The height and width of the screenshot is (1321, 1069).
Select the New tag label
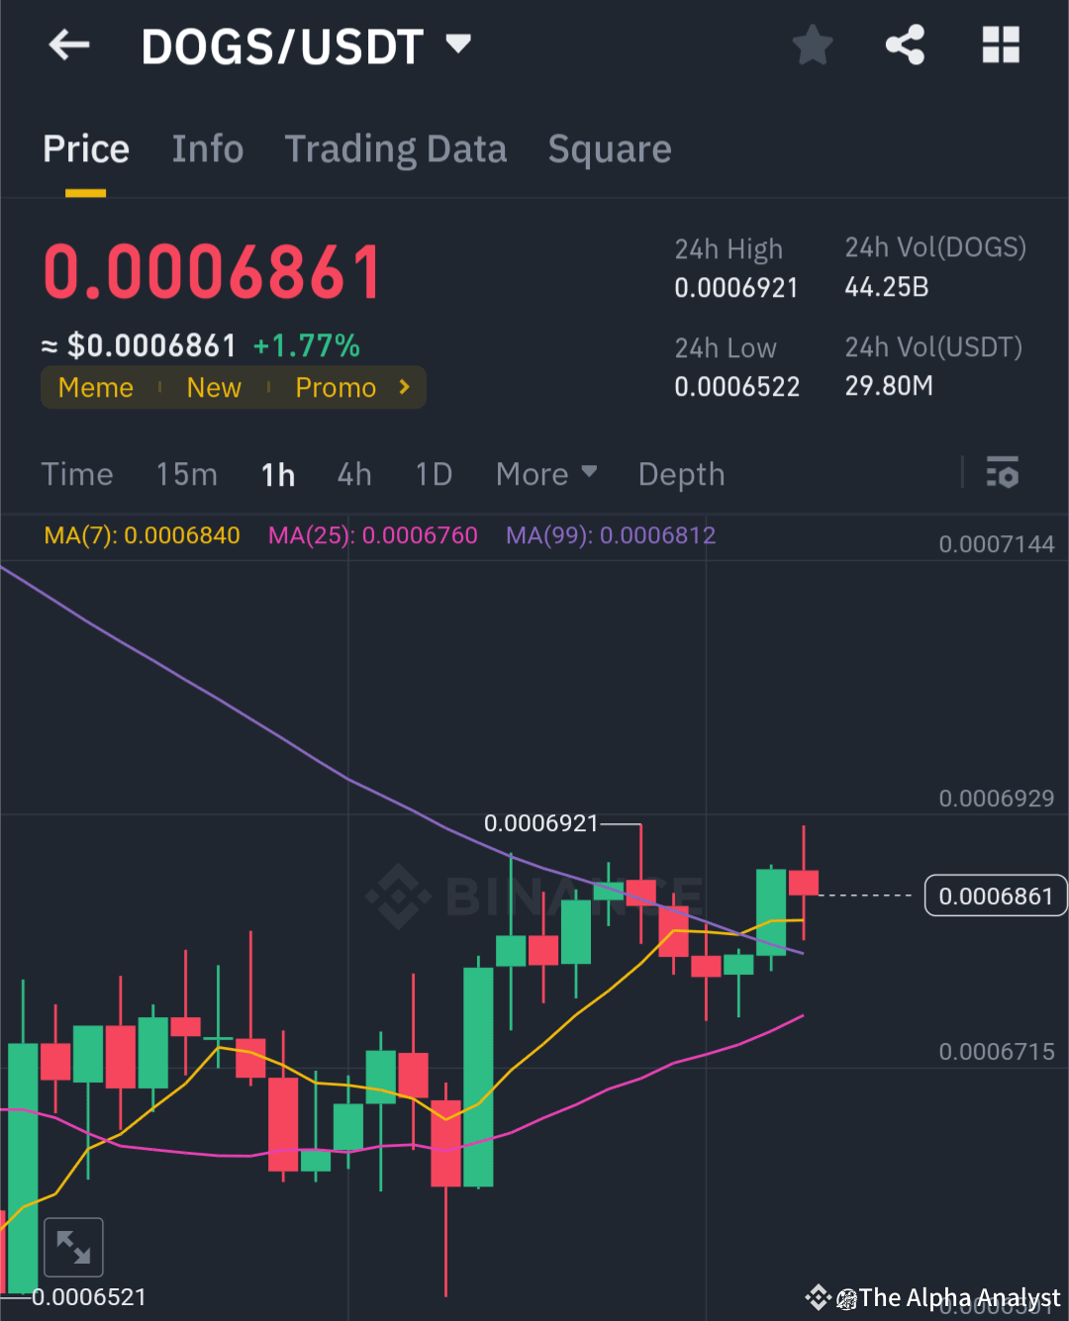(214, 387)
